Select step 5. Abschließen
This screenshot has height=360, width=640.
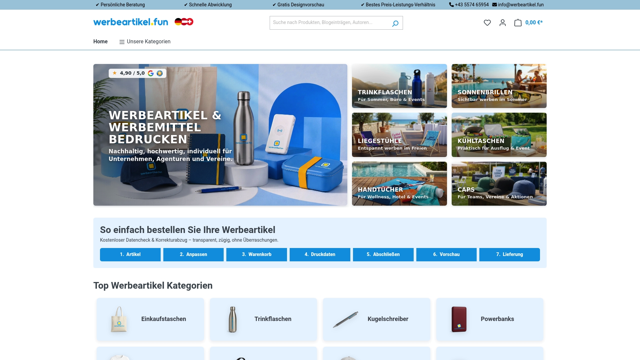click(383, 255)
